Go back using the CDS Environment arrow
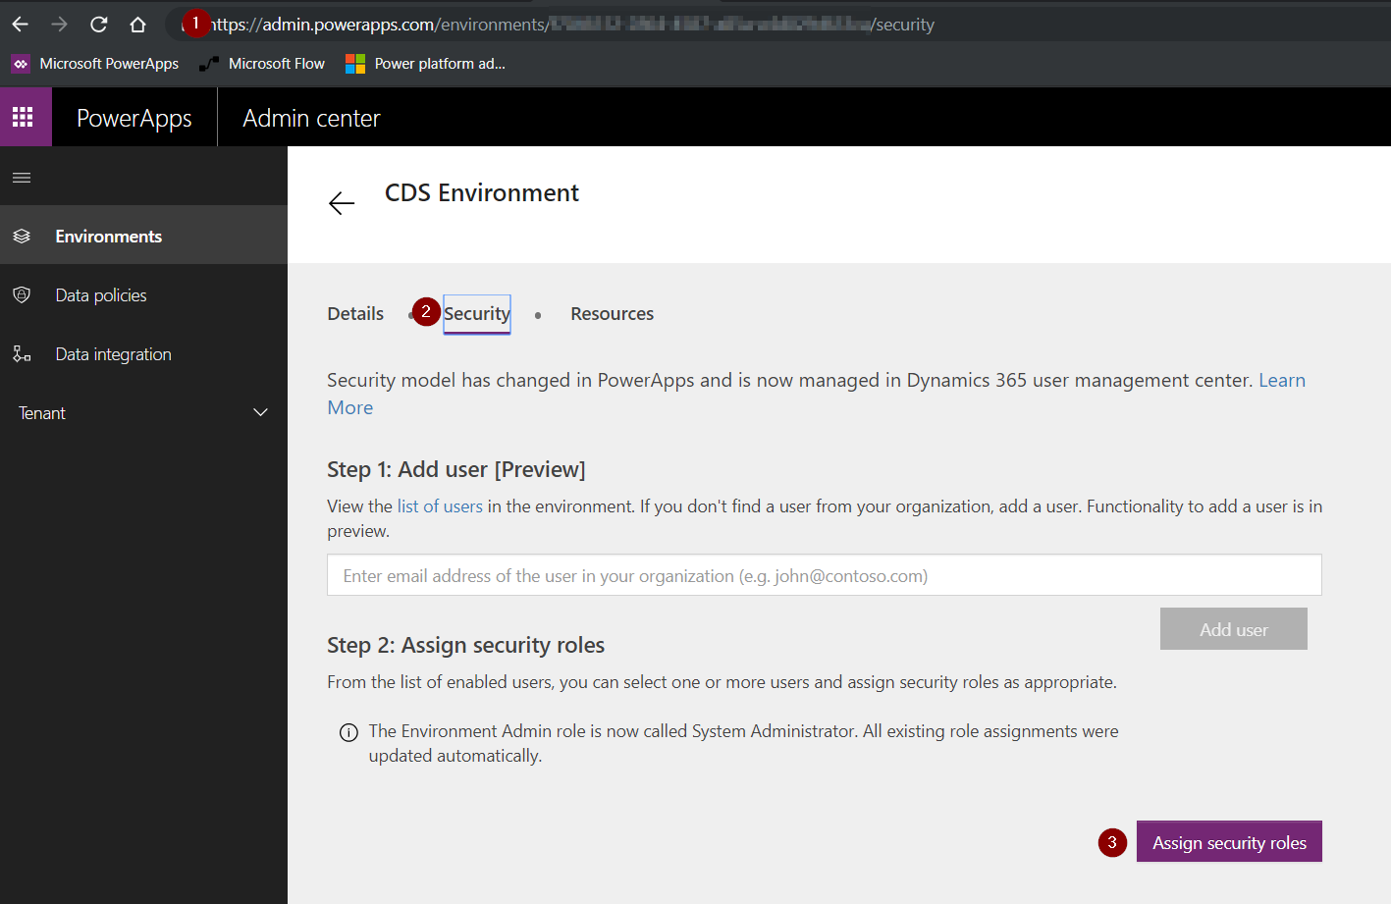The width and height of the screenshot is (1391, 904). point(342,203)
